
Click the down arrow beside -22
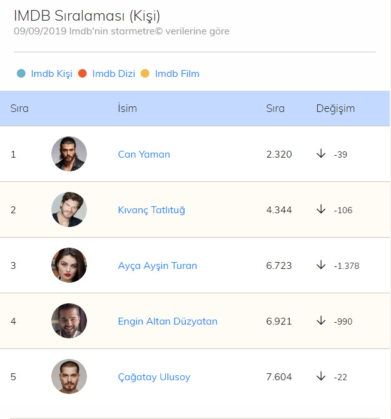pyautogui.click(x=321, y=376)
